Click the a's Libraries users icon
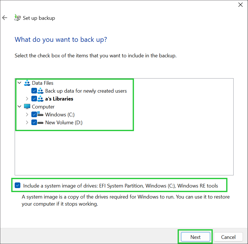 40,99
